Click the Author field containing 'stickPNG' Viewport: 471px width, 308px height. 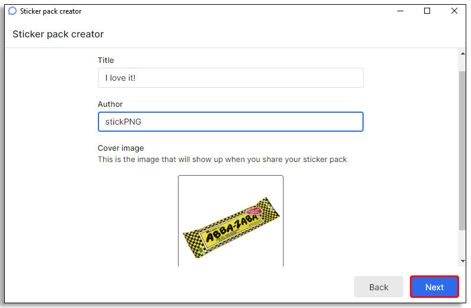(x=230, y=122)
